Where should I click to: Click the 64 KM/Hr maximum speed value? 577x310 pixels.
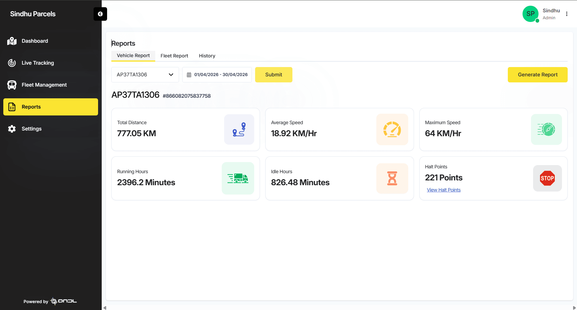click(x=443, y=134)
